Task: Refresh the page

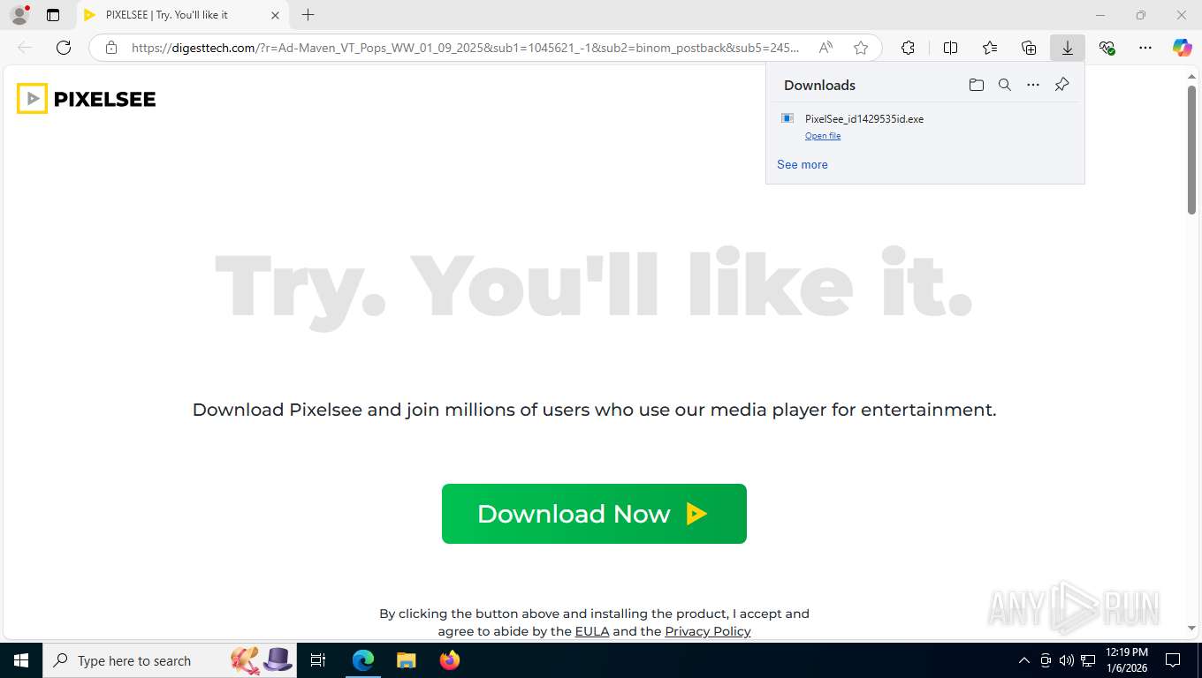Action: 63,48
